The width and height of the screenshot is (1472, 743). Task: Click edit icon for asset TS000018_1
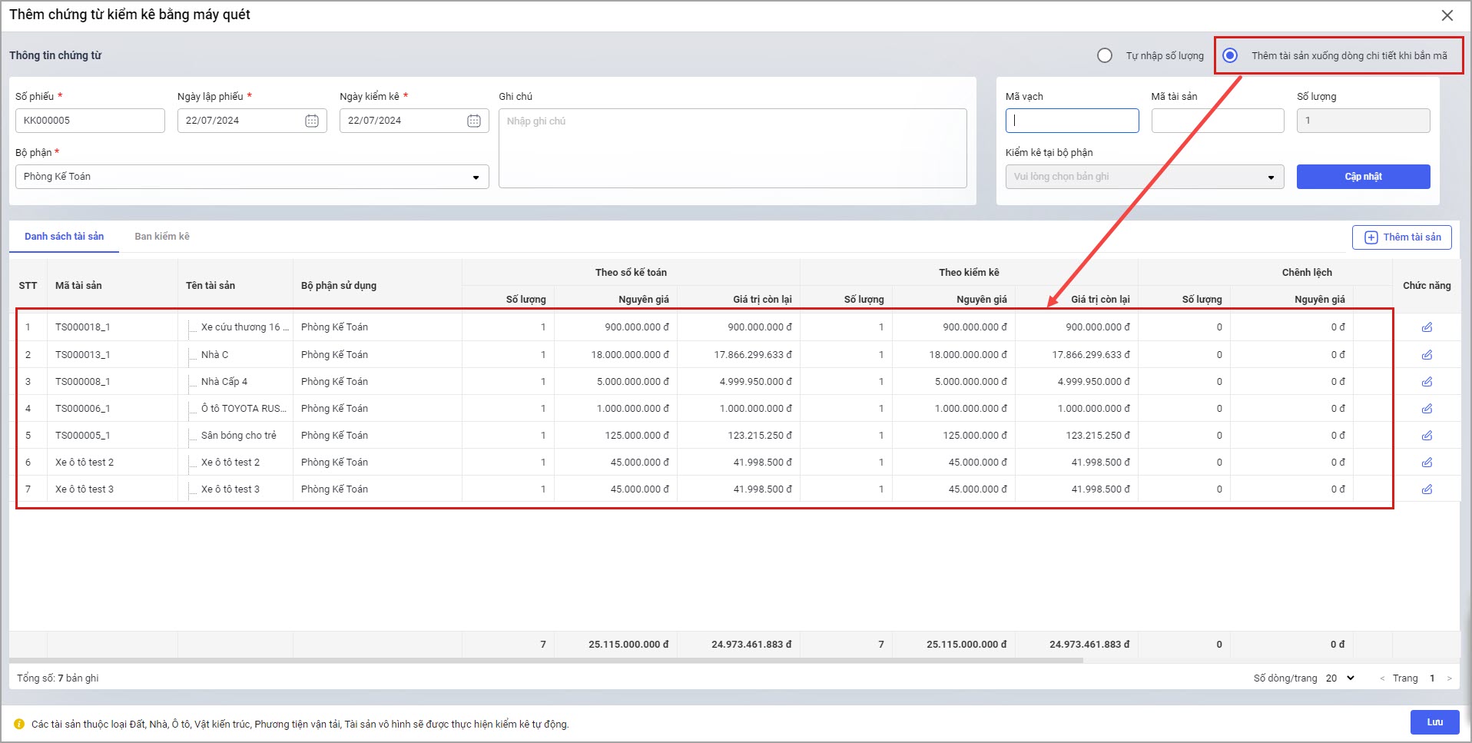(x=1427, y=327)
